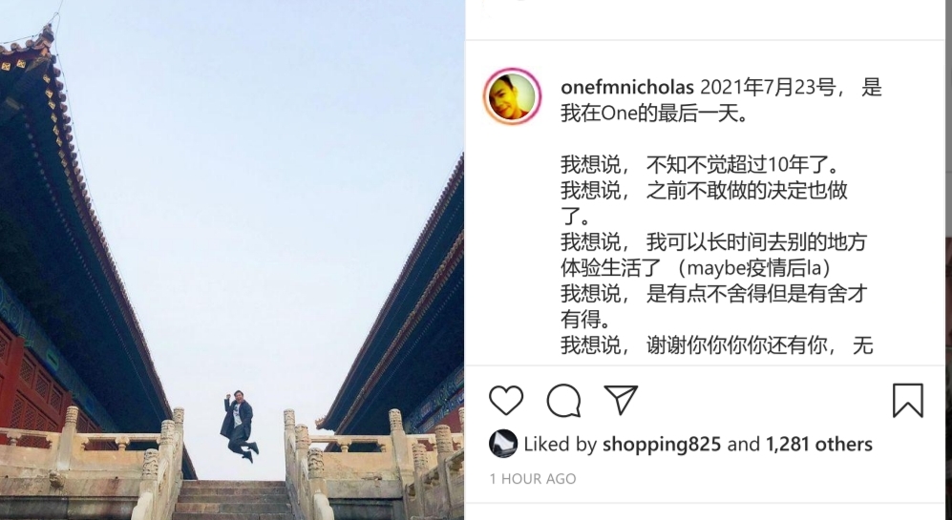Click the caption line about 超过10年了

(699, 164)
